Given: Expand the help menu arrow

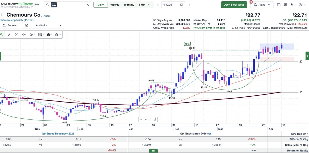Looking at the screenshot, I should point(304,5).
